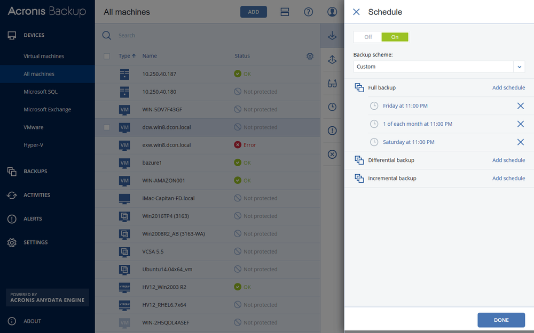534x333 pixels.
Task: Open table column settings gear icon
Action: tap(310, 56)
